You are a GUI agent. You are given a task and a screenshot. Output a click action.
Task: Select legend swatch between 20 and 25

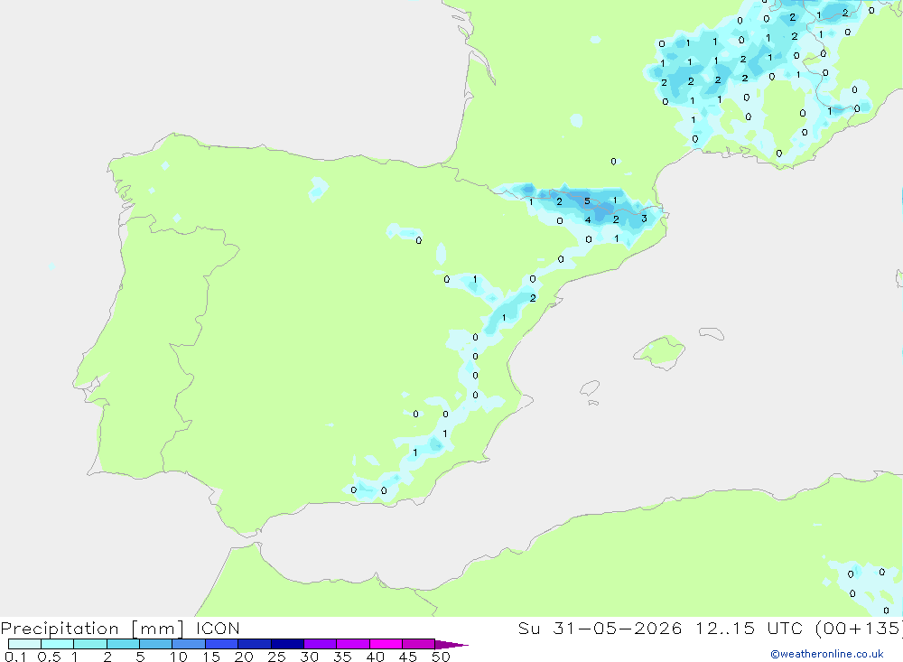coord(254,644)
